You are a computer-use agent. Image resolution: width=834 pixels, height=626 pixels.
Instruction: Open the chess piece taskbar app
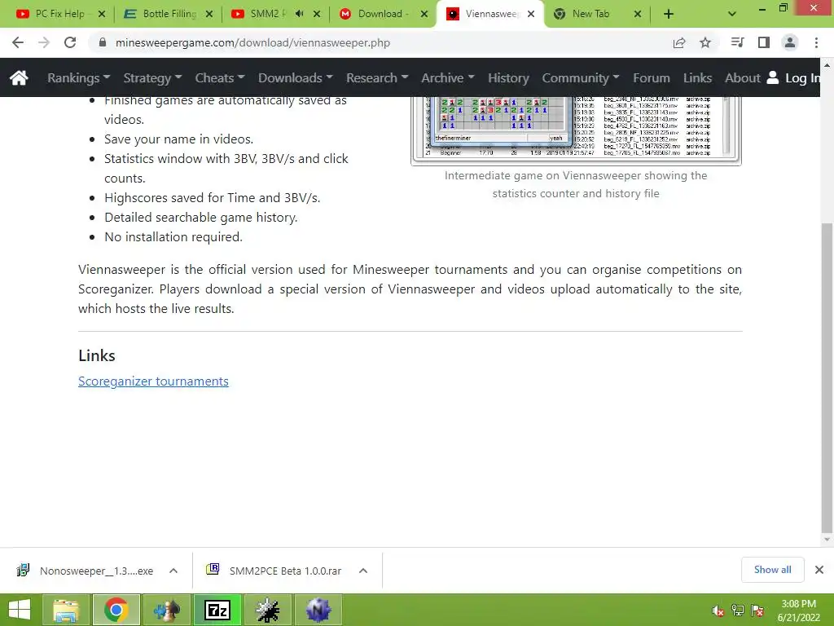tap(166, 610)
